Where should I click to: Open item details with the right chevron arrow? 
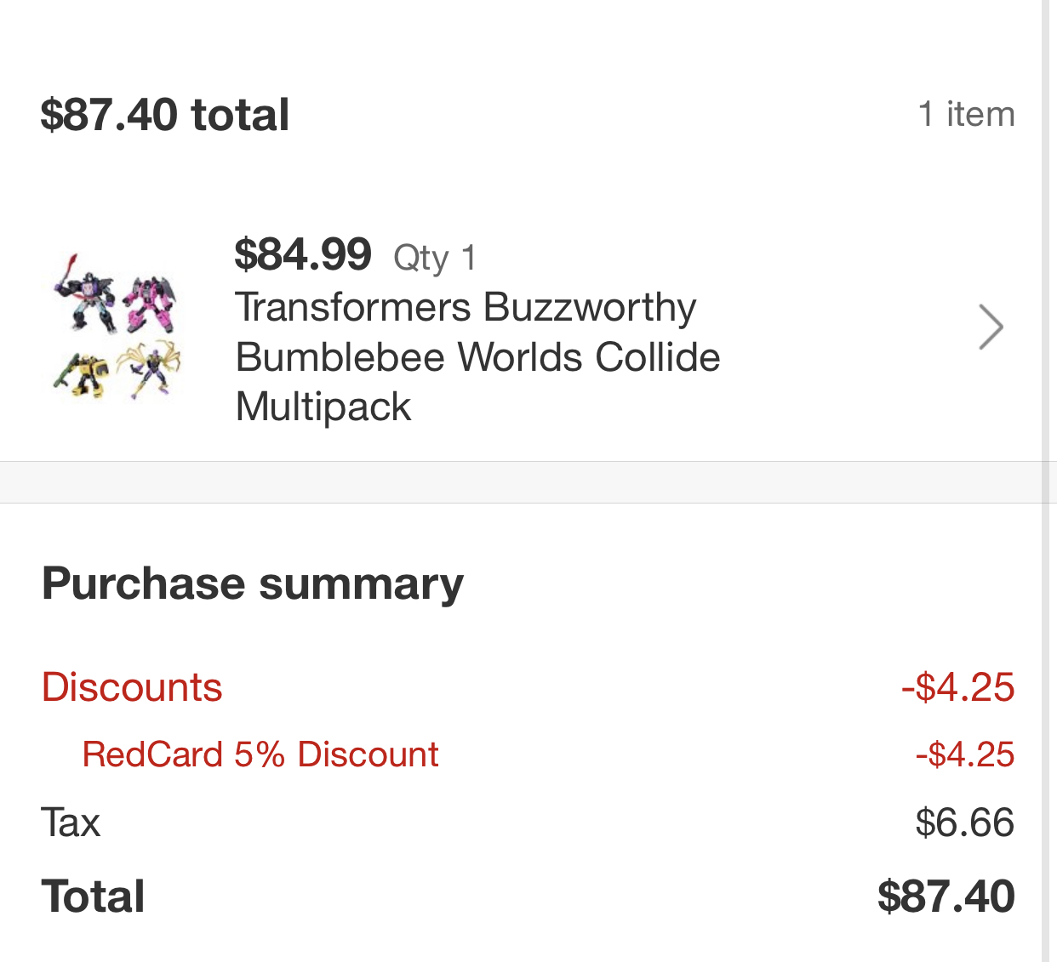point(991,327)
